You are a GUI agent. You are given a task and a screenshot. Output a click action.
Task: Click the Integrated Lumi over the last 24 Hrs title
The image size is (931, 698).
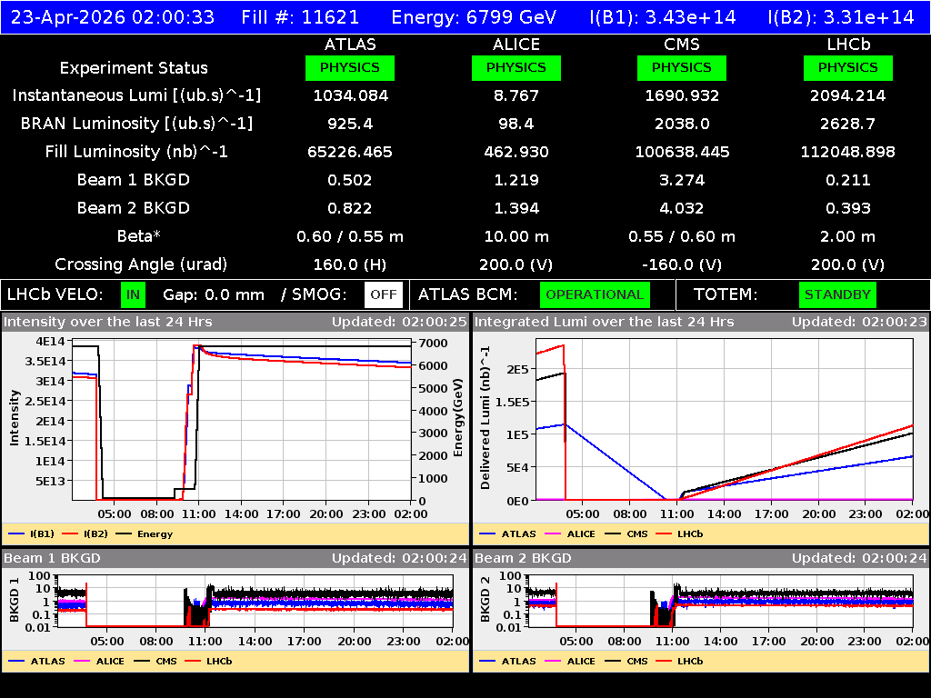coord(605,323)
